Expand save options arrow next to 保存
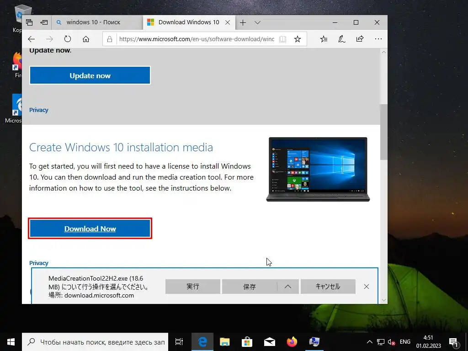The image size is (468, 351). coord(288,287)
